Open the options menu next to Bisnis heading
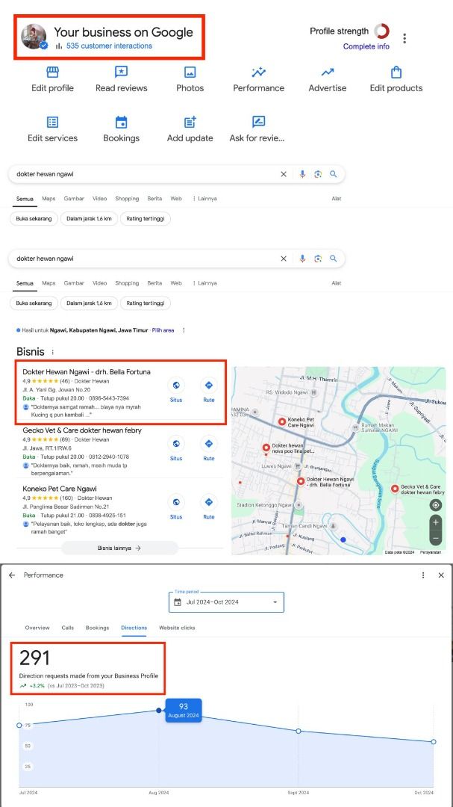 (52, 352)
